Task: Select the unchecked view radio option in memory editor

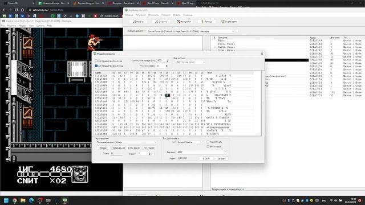Action: 96,61
